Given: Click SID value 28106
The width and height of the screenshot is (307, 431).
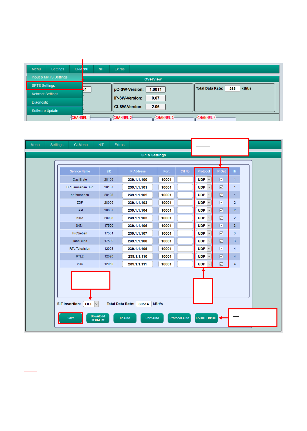Looking at the screenshot, I should 109,180.
